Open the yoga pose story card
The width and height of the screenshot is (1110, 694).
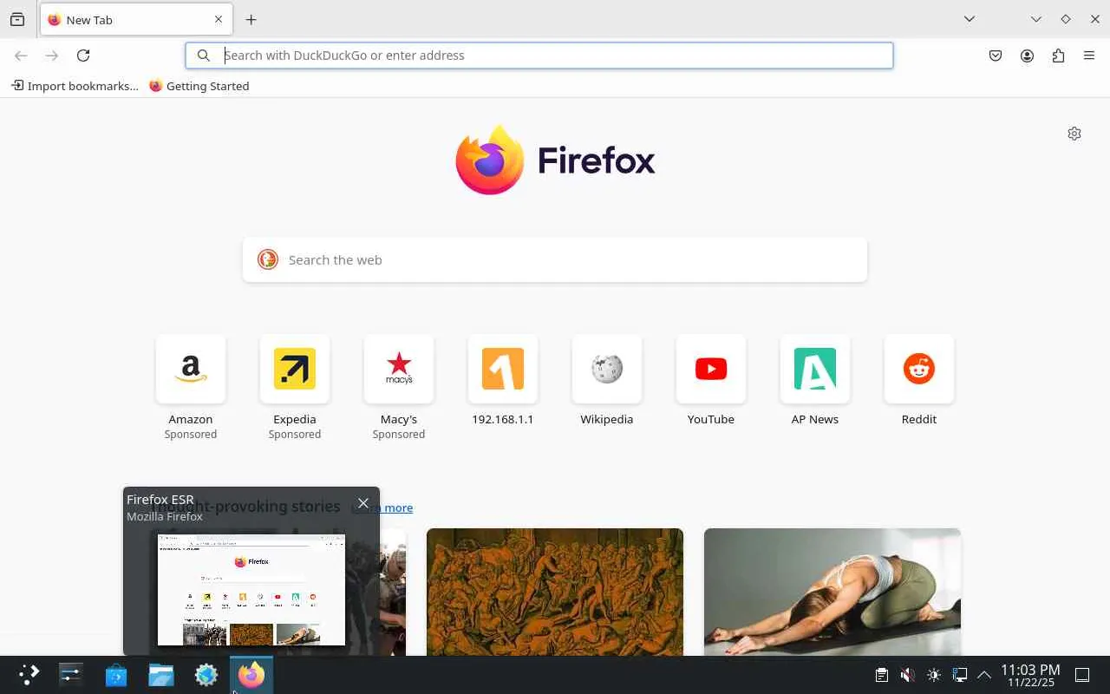pyautogui.click(x=832, y=592)
